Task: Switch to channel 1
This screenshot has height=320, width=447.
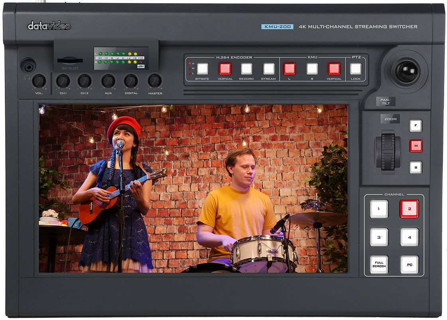Action: coord(379,209)
